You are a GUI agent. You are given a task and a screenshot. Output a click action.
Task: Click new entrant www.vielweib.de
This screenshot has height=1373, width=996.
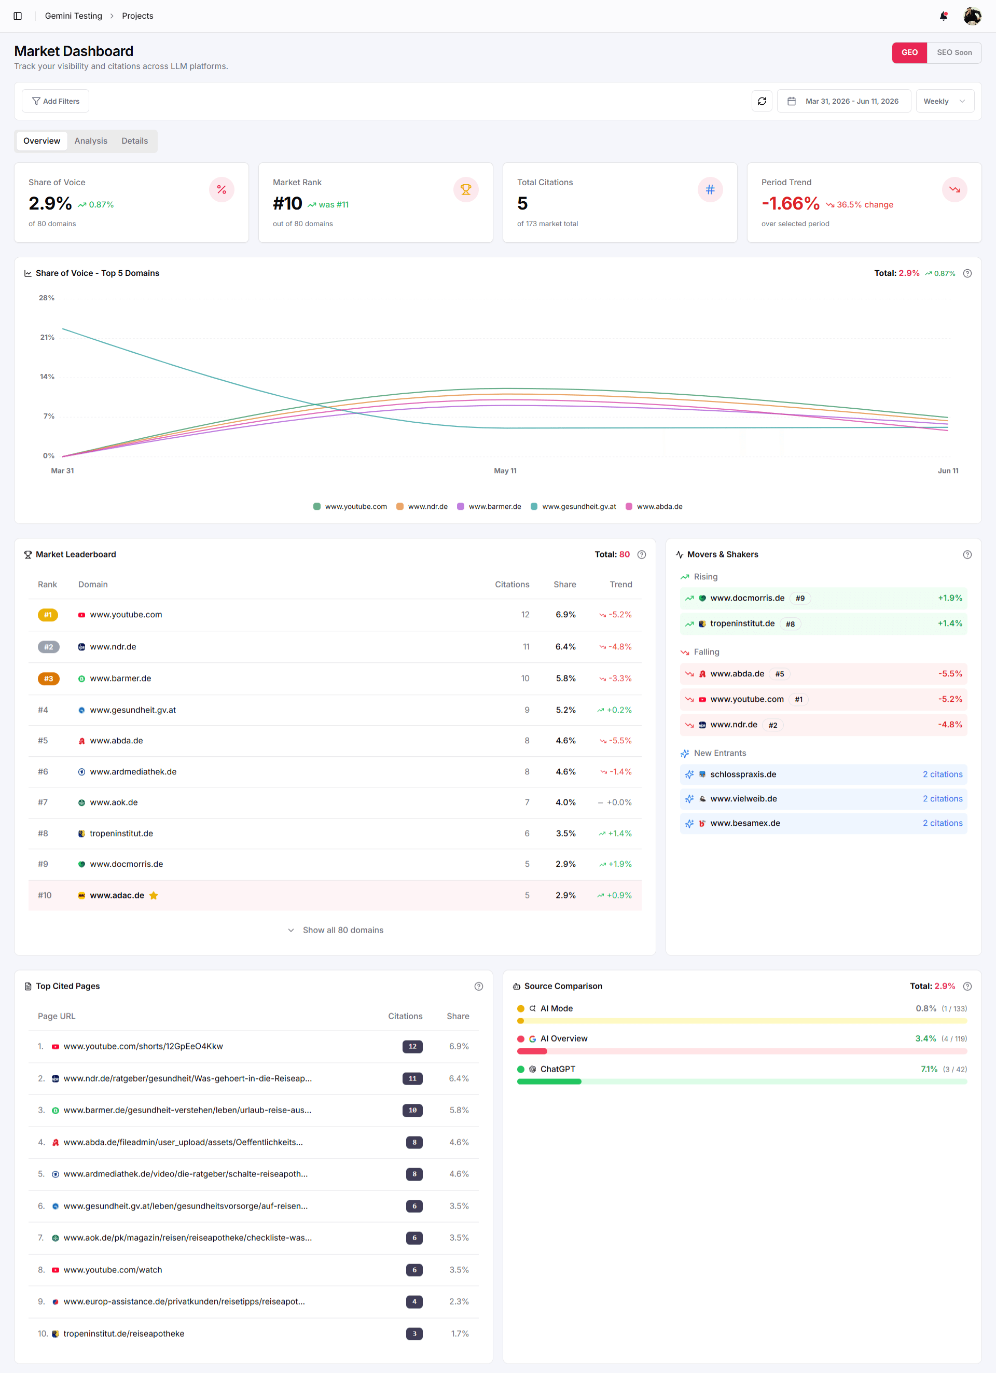click(x=823, y=798)
